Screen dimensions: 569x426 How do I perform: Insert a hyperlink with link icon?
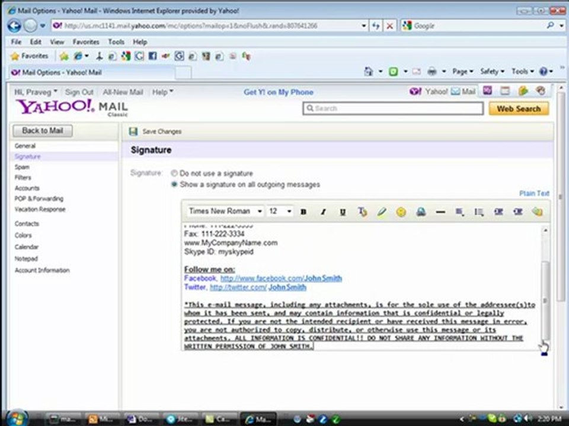[421, 212]
